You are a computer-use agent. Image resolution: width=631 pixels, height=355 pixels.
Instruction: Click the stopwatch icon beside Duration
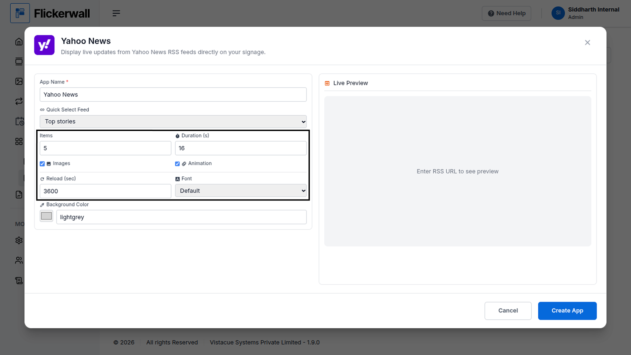[x=177, y=136]
